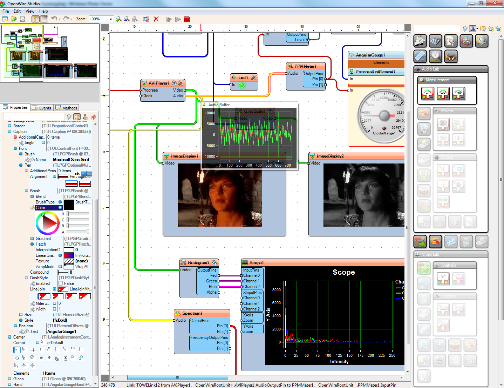Click the funnel document category icon
This screenshot has height=388, width=504.
(451, 41)
